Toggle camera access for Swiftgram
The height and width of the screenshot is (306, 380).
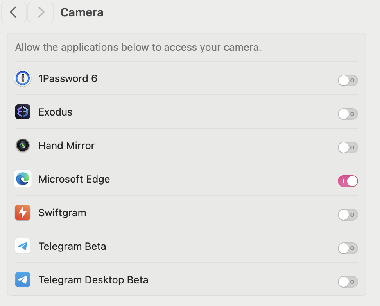point(348,215)
